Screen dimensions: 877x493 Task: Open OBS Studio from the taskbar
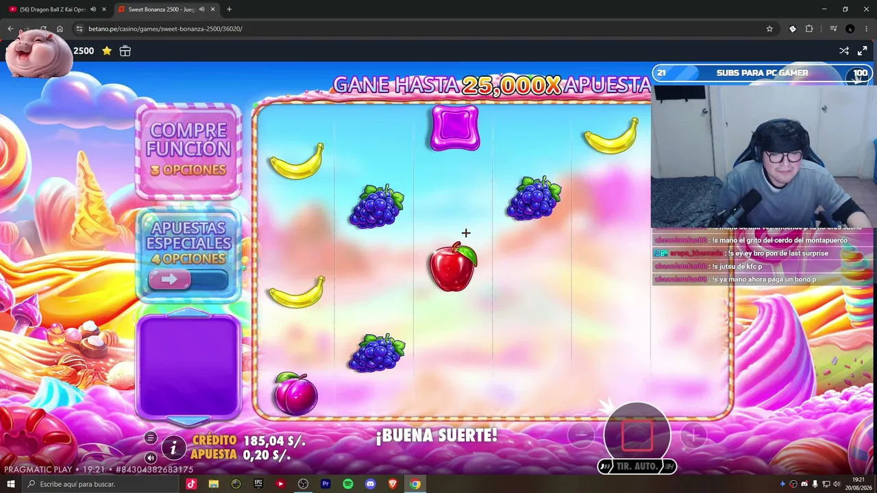pyautogui.click(x=303, y=484)
